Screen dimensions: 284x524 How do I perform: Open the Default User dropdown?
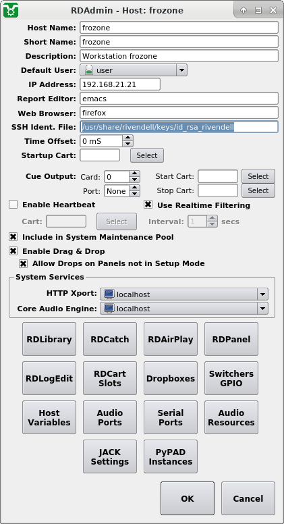click(x=181, y=70)
